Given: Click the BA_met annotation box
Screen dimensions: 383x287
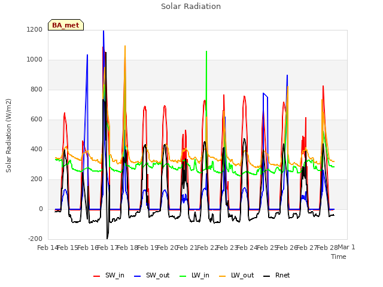Looking at the screenshot, I should (66, 25).
